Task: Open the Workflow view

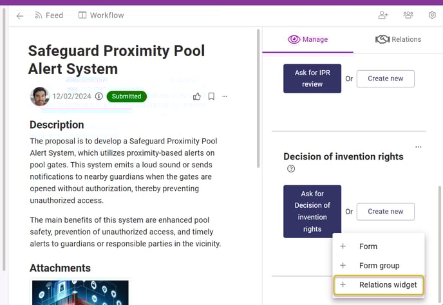Action: click(x=101, y=15)
